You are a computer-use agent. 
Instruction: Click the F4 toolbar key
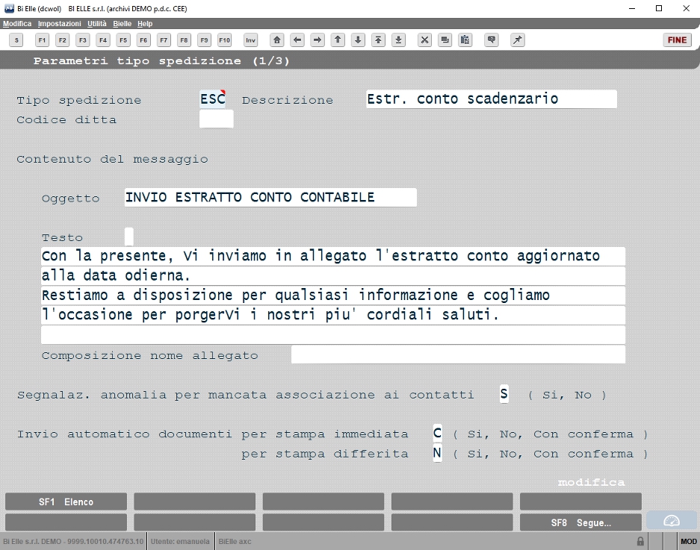coord(103,40)
